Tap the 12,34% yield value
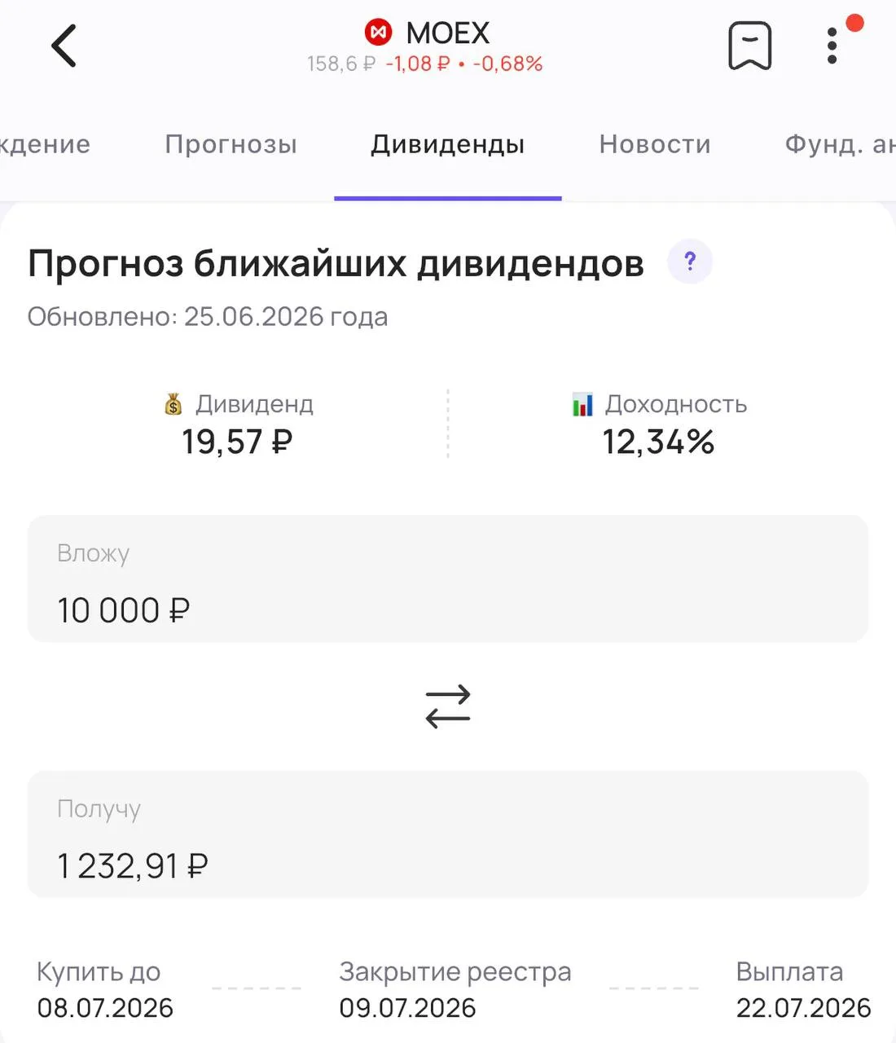The height and width of the screenshot is (1043, 896). [658, 442]
